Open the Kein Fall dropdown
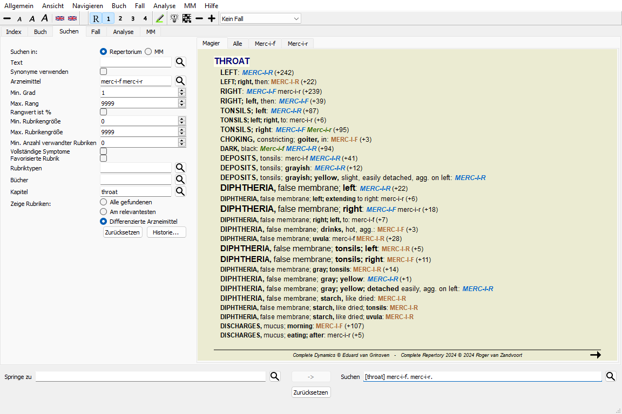The height and width of the screenshot is (414, 622). pos(260,19)
